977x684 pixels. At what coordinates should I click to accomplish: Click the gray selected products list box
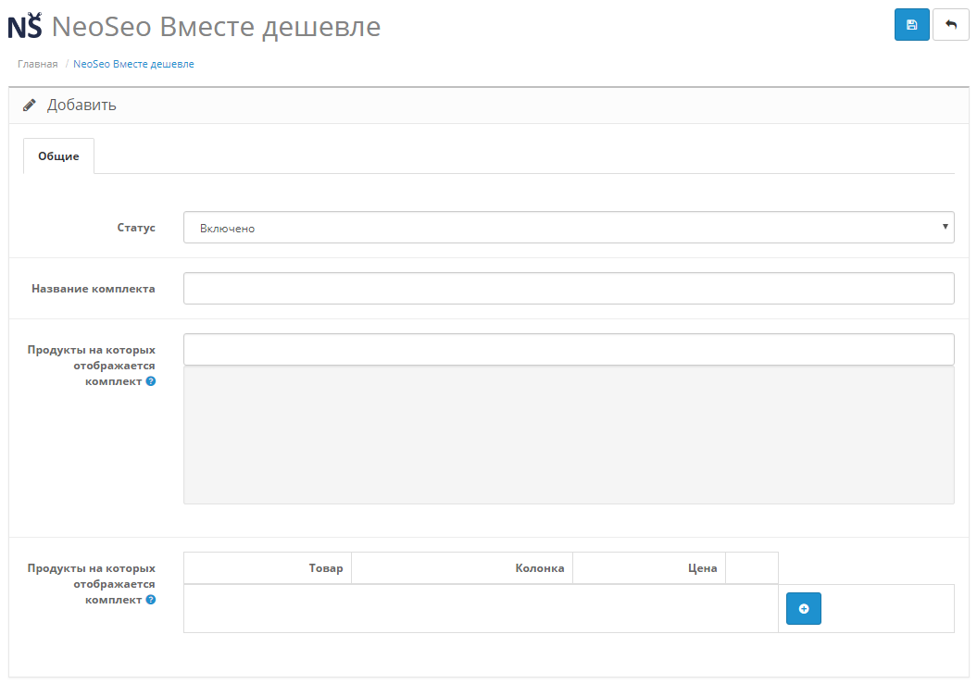[569, 435]
